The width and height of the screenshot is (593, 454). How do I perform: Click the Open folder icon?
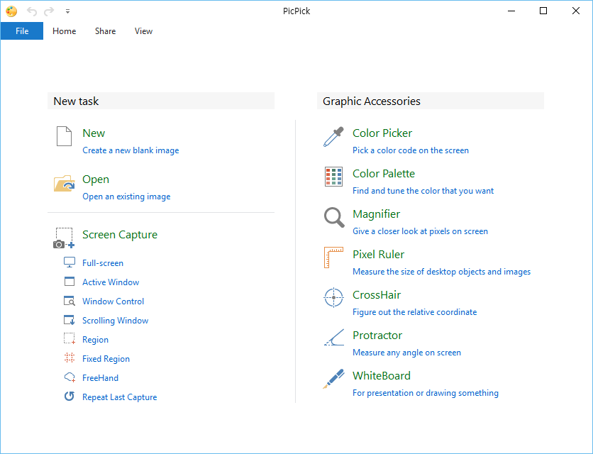click(x=64, y=184)
